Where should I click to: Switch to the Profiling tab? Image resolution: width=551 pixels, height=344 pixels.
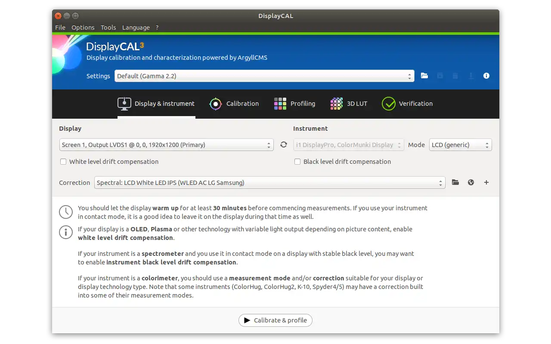coord(294,104)
